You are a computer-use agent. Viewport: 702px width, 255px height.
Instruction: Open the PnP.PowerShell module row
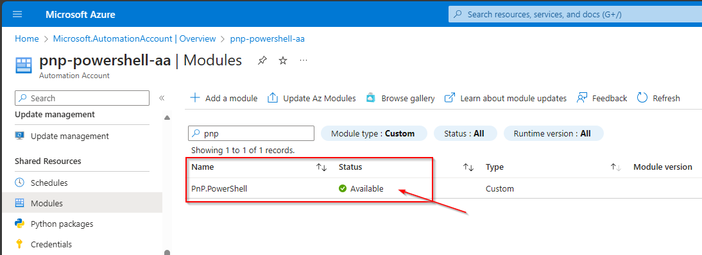point(219,189)
